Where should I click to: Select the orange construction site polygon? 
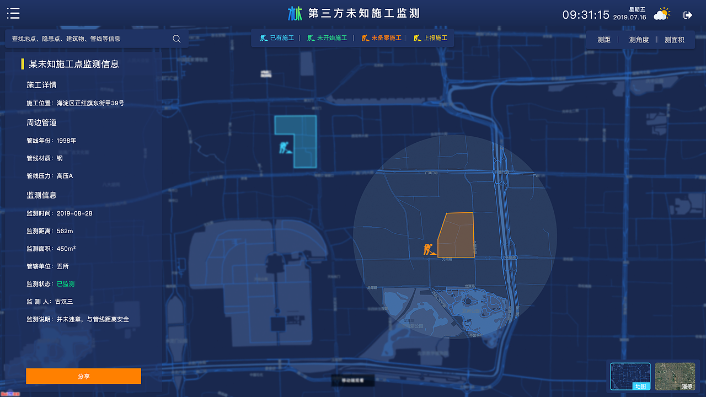(458, 234)
